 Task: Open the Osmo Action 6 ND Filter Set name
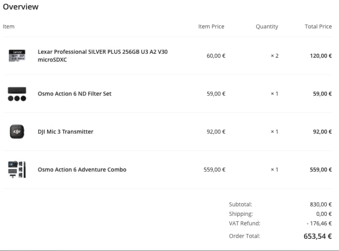(75, 94)
